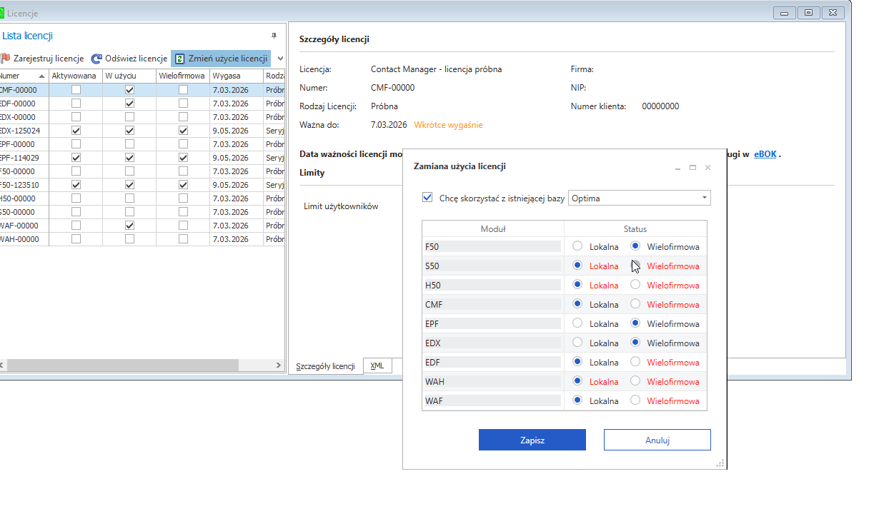Select Wielofirmowa for the S50 module

[x=635, y=266]
